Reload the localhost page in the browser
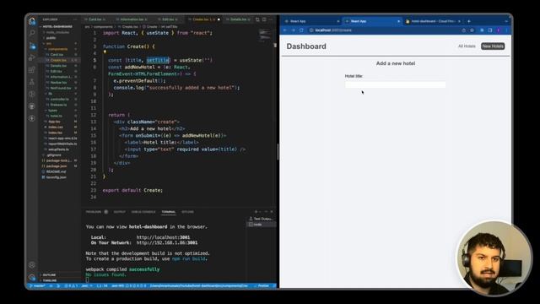Image resolution: width=540 pixels, height=304 pixels. pos(301,30)
